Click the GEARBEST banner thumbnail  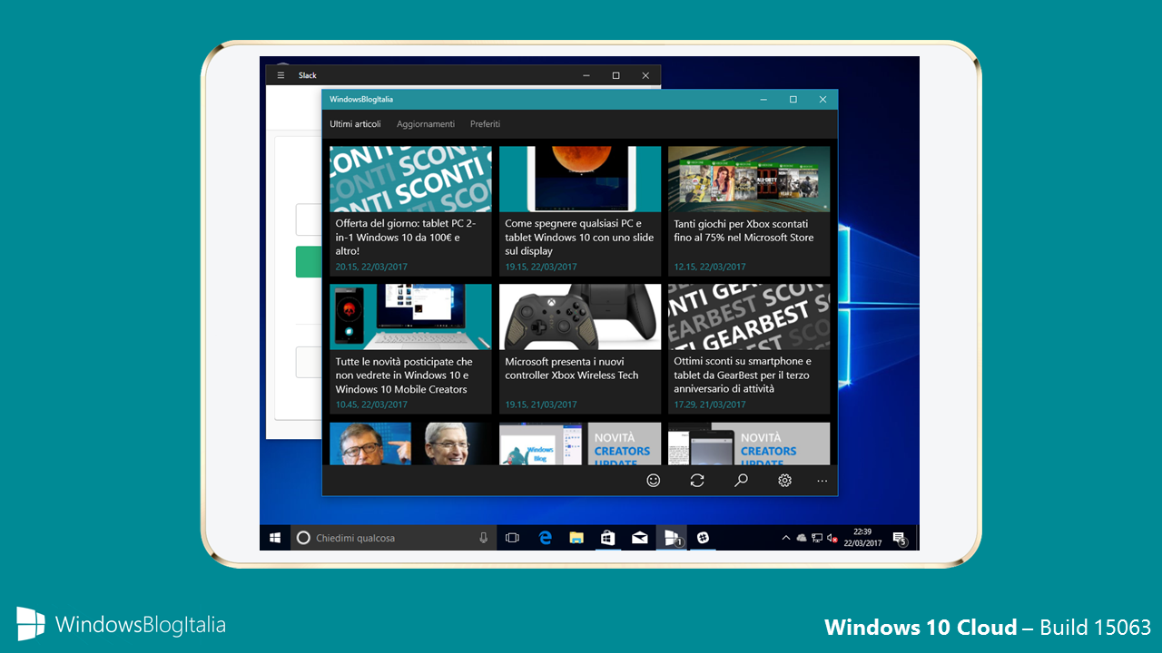(749, 317)
